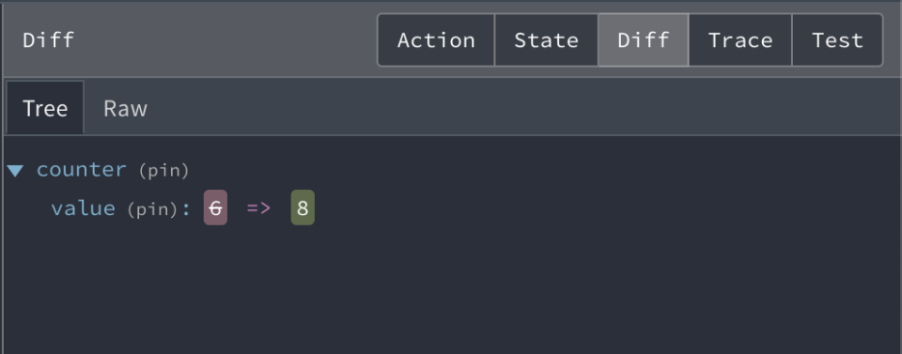
Task: Collapse the counter node triangle
Action: (x=16, y=171)
